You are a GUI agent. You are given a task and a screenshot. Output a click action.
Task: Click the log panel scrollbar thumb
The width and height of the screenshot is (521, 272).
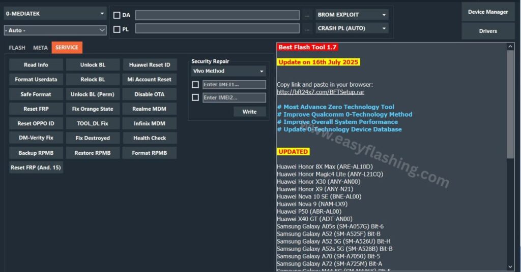pyautogui.click(x=510, y=105)
